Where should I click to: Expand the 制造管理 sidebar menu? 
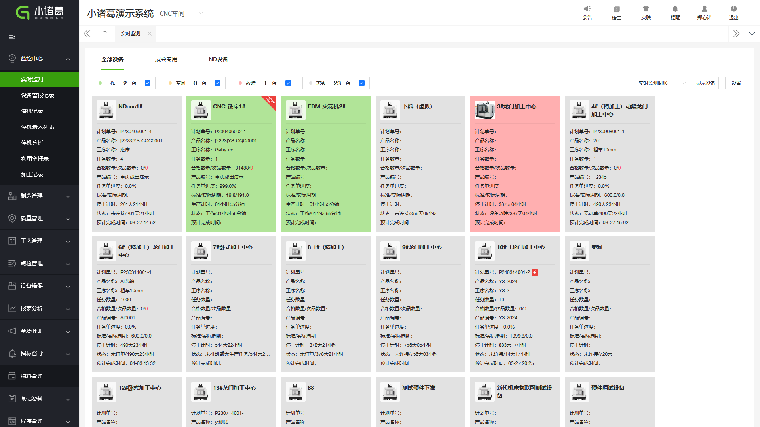click(40, 196)
